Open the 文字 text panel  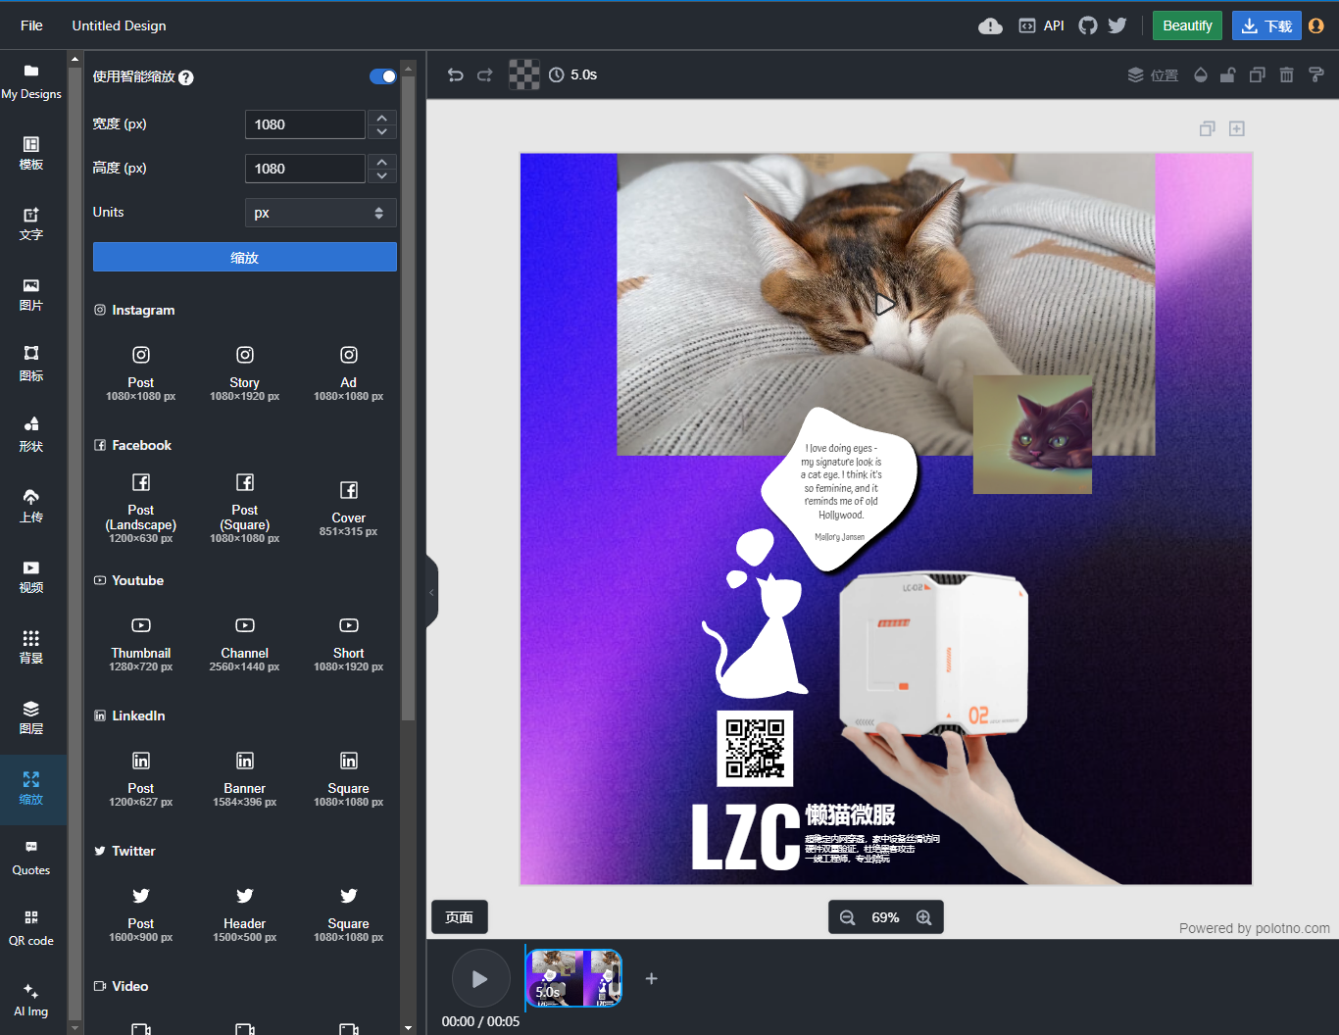(31, 223)
